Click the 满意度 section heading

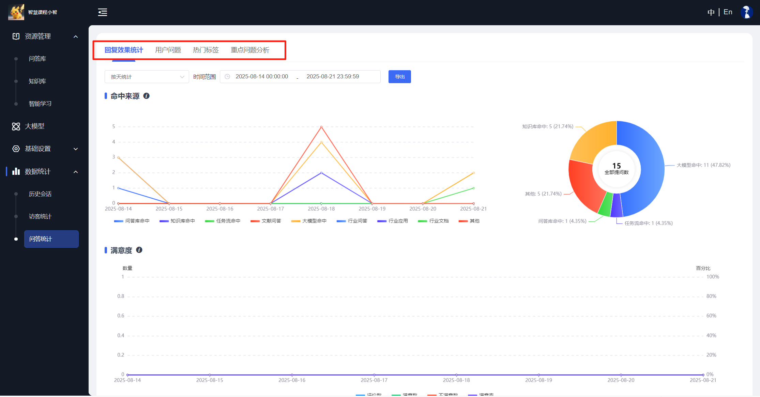click(x=121, y=250)
